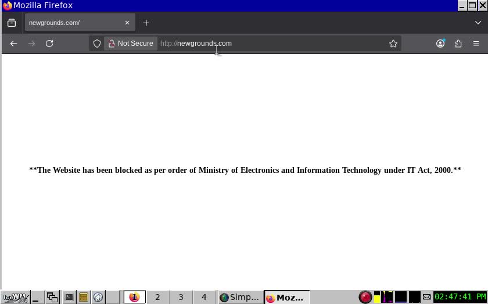The height and width of the screenshot is (304, 488).
Task: Click the blocked website notice text
Action: point(245,170)
